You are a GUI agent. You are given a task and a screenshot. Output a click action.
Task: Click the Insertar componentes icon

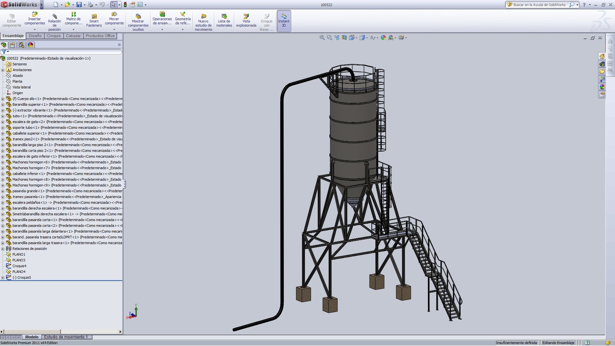35,14
